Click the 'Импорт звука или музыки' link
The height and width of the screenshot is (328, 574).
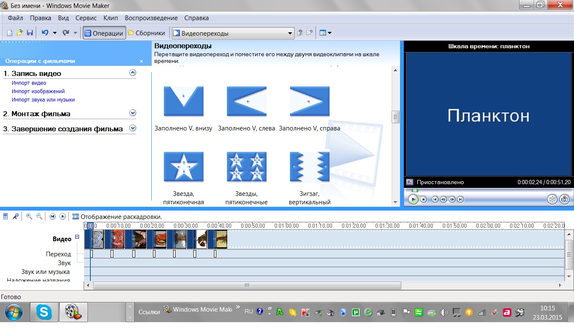click(43, 100)
